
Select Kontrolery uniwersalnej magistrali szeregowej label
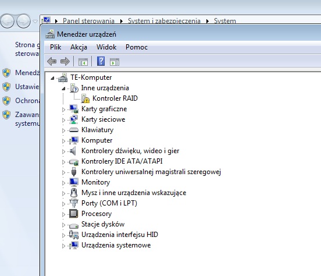151,172
